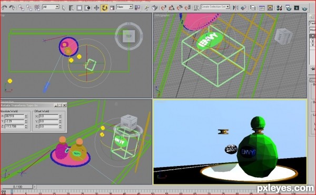This screenshot has height=195, width=316.
Task: Click the Absolute World X input field
Action: point(14,116)
